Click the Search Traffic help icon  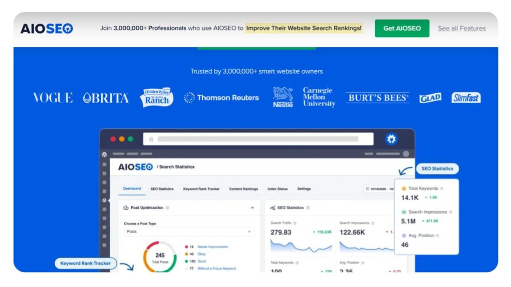click(x=294, y=223)
